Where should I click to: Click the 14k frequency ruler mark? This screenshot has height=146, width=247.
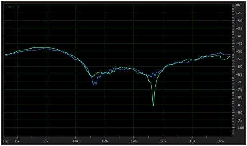coord(134,141)
